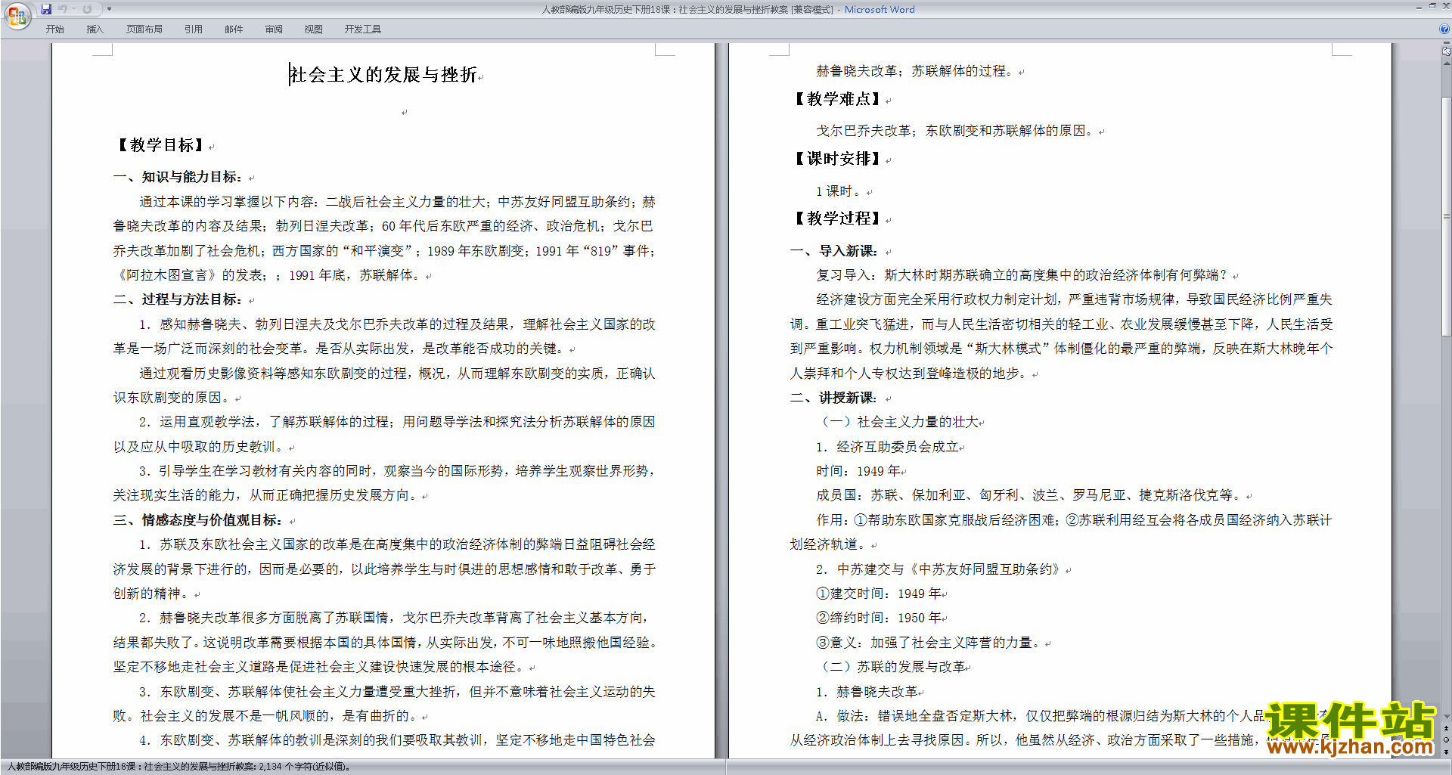Viewport: 1452px width, 775px height.
Task: Click the line （二）苏联的发展与改革
Action: (892, 667)
